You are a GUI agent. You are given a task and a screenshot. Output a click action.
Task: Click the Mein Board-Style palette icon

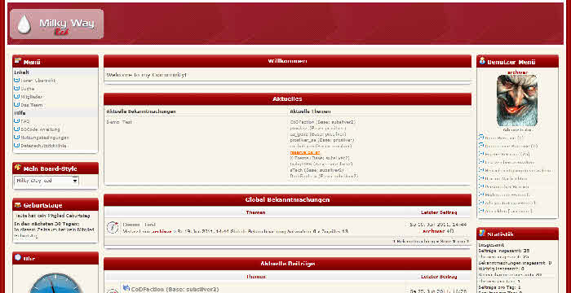[x=17, y=168]
